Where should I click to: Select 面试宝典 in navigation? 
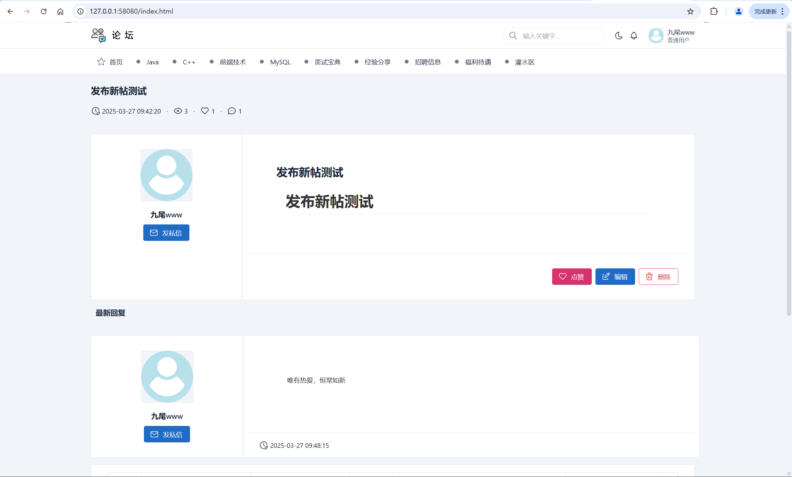pyautogui.click(x=327, y=62)
